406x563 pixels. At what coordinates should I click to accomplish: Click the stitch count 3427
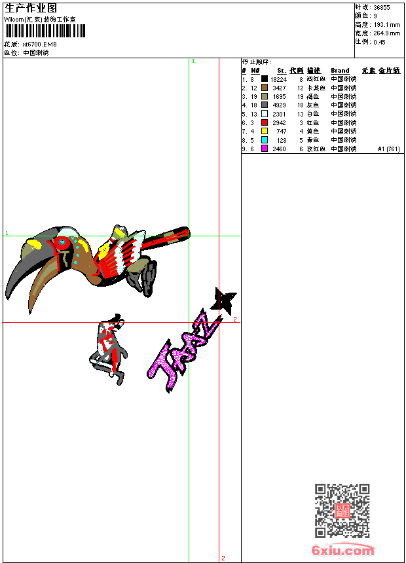(x=279, y=88)
